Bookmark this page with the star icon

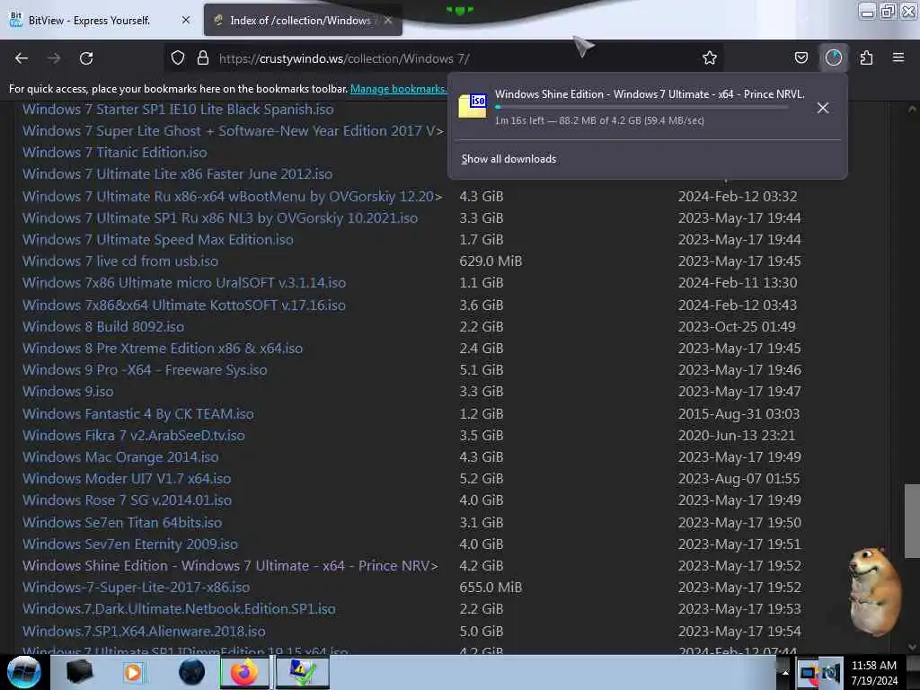[710, 57]
